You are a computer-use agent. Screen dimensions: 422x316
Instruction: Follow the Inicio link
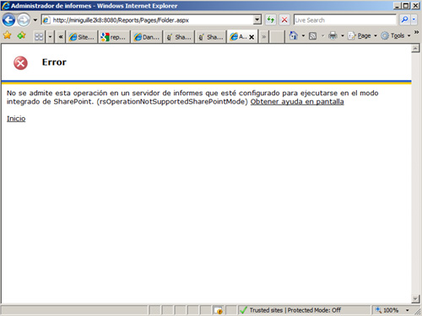click(x=16, y=118)
